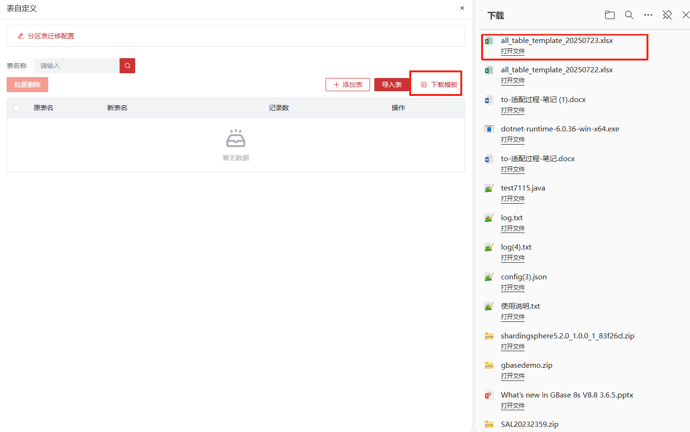Click the 批量删除 button
The height and width of the screenshot is (432, 690).
click(27, 85)
